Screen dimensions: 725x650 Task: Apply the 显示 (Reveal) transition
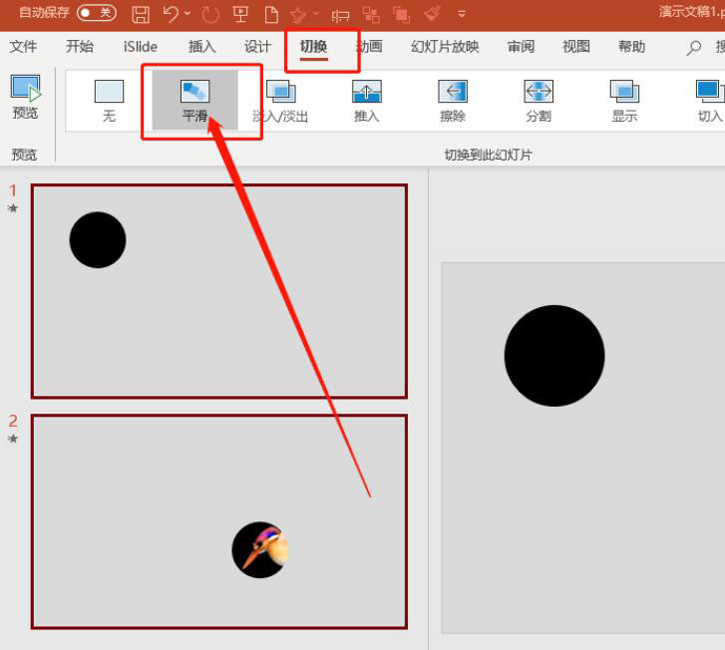pyautogui.click(x=624, y=101)
